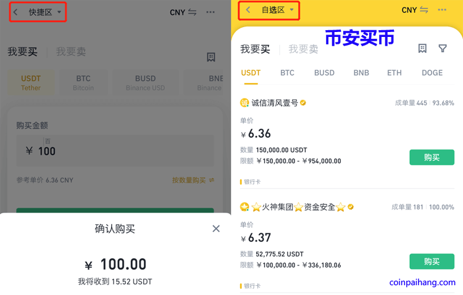Viewport: 463px width, 295px height.
Task: Open orders icon on 快捷区 screen
Action: click(211, 57)
